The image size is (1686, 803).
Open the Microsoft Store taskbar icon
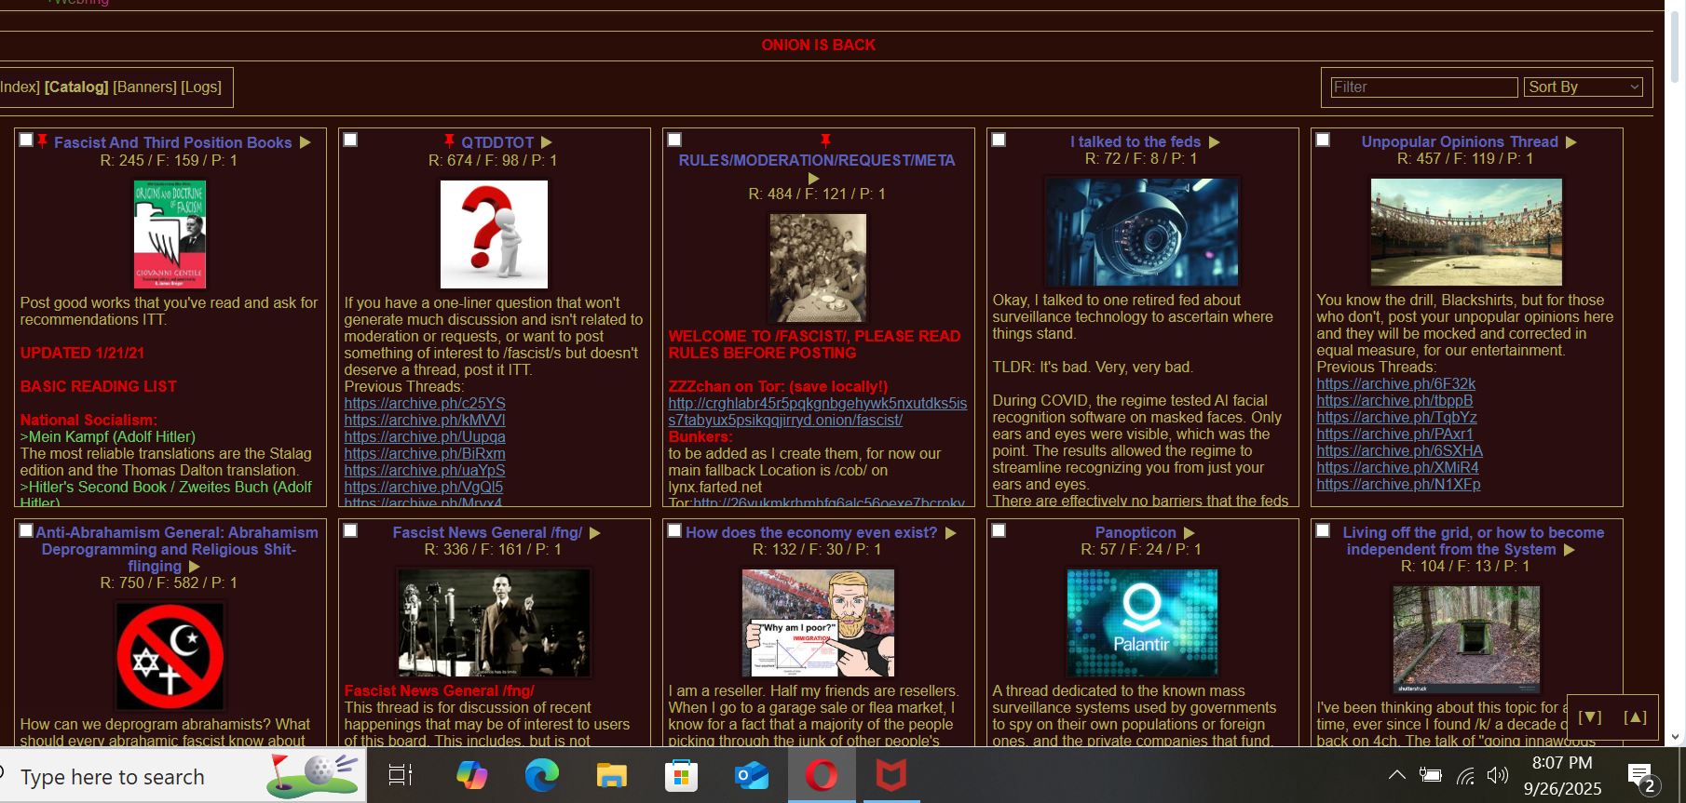[681, 775]
